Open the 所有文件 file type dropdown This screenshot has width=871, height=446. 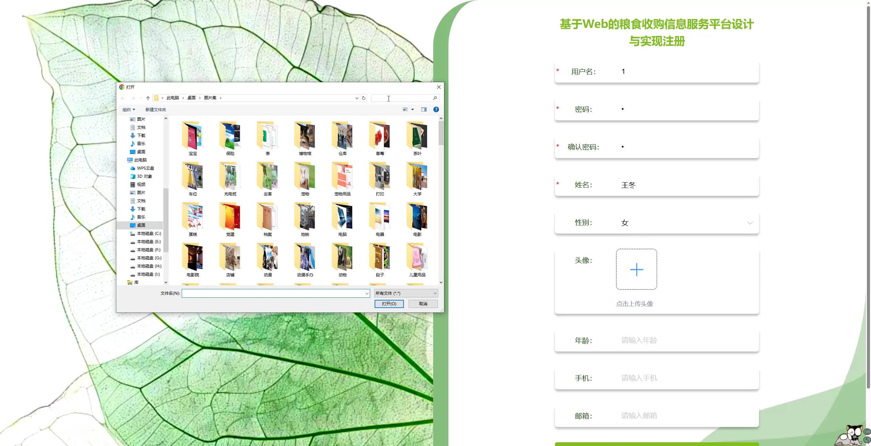(x=406, y=293)
